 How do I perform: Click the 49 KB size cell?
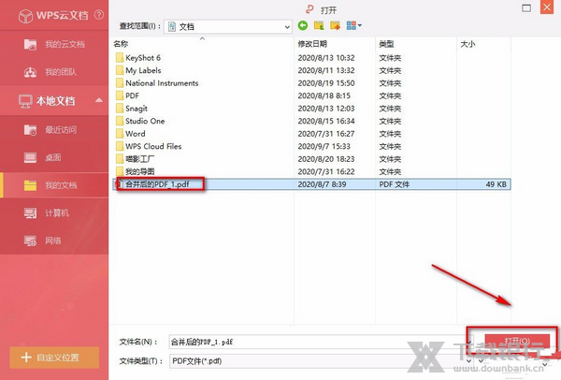pyautogui.click(x=496, y=184)
